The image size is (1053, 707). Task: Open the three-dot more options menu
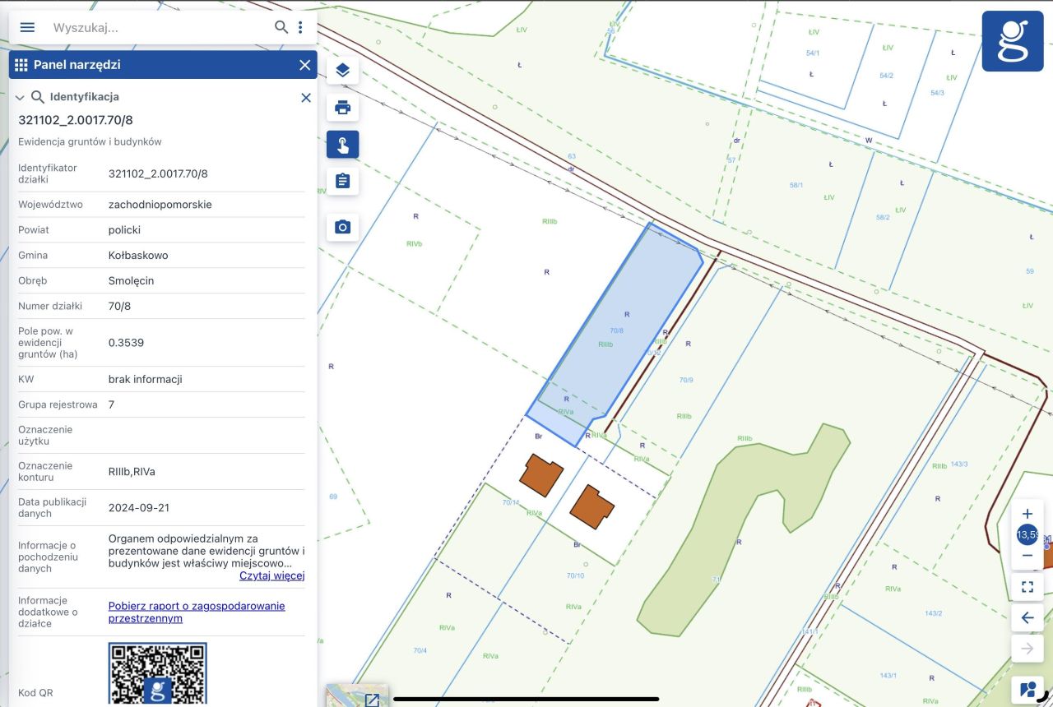[x=300, y=27]
